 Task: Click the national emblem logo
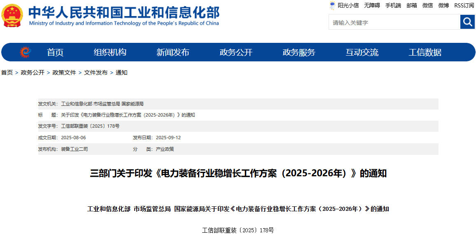click(12, 16)
